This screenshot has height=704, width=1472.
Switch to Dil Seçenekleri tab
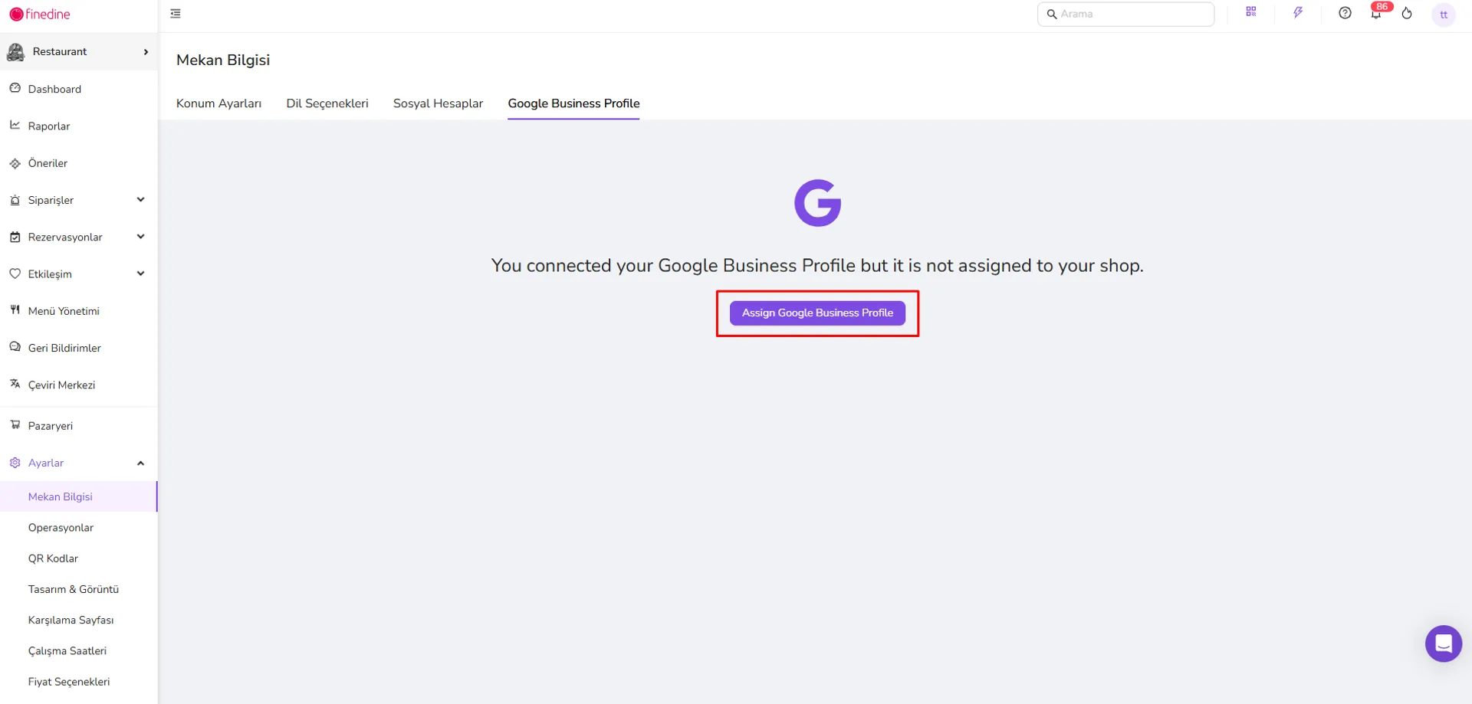(x=327, y=103)
